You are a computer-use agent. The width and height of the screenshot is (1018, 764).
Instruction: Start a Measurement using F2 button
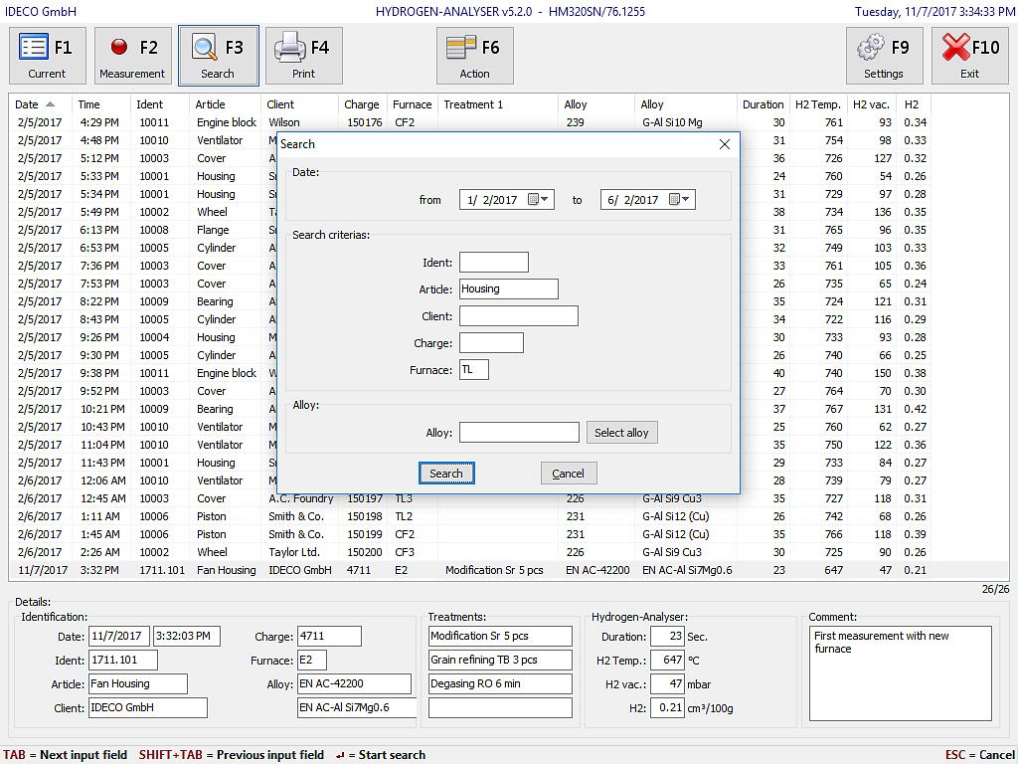tap(132, 56)
